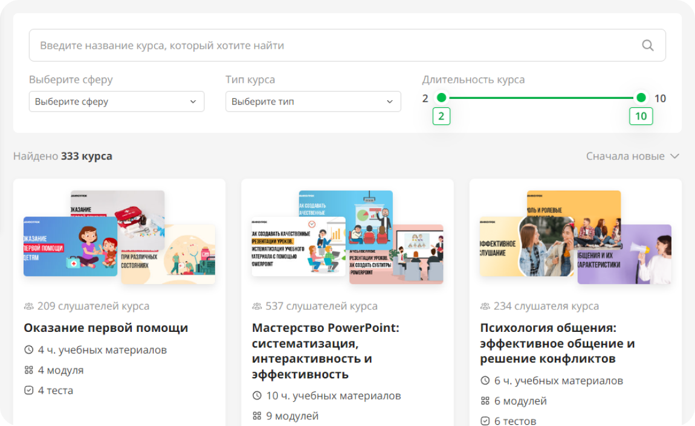Open the Выберите тип course type dropdown

312,101
